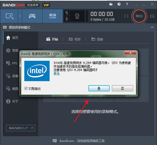Viewport: 157px width, 145px height.
Task: Switch to the 视频 tab
Action: coord(75,39)
